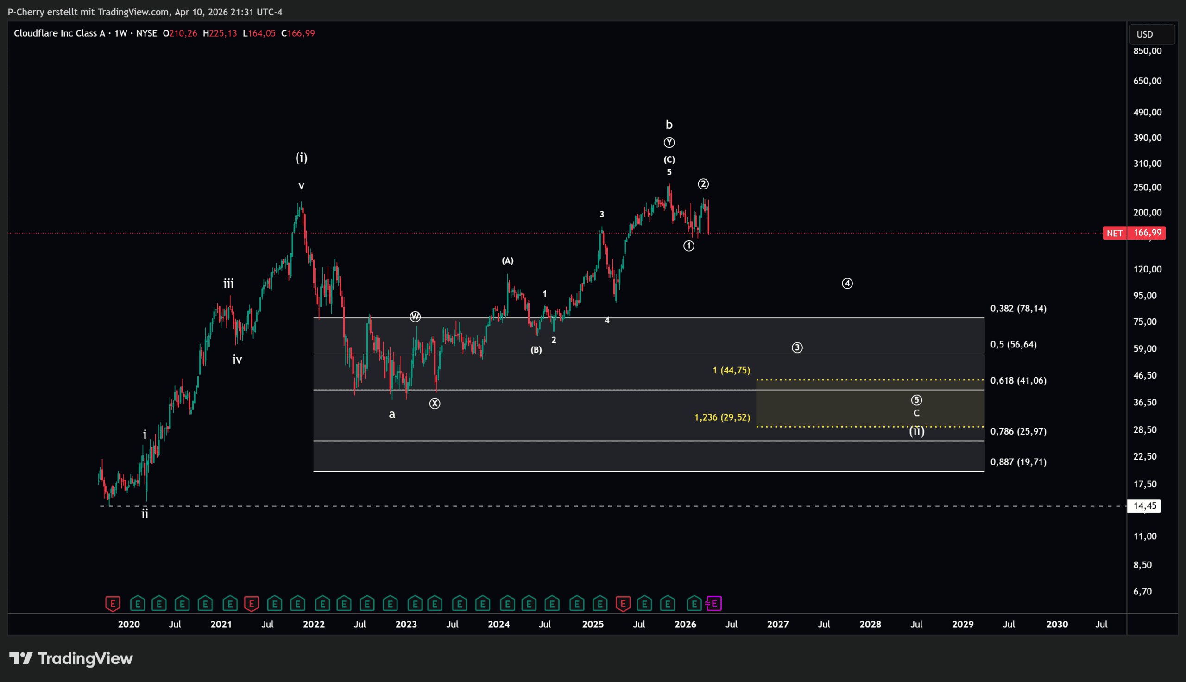Image resolution: width=1186 pixels, height=682 pixels.
Task: Click the 2027 label on time axis
Action: click(x=777, y=625)
